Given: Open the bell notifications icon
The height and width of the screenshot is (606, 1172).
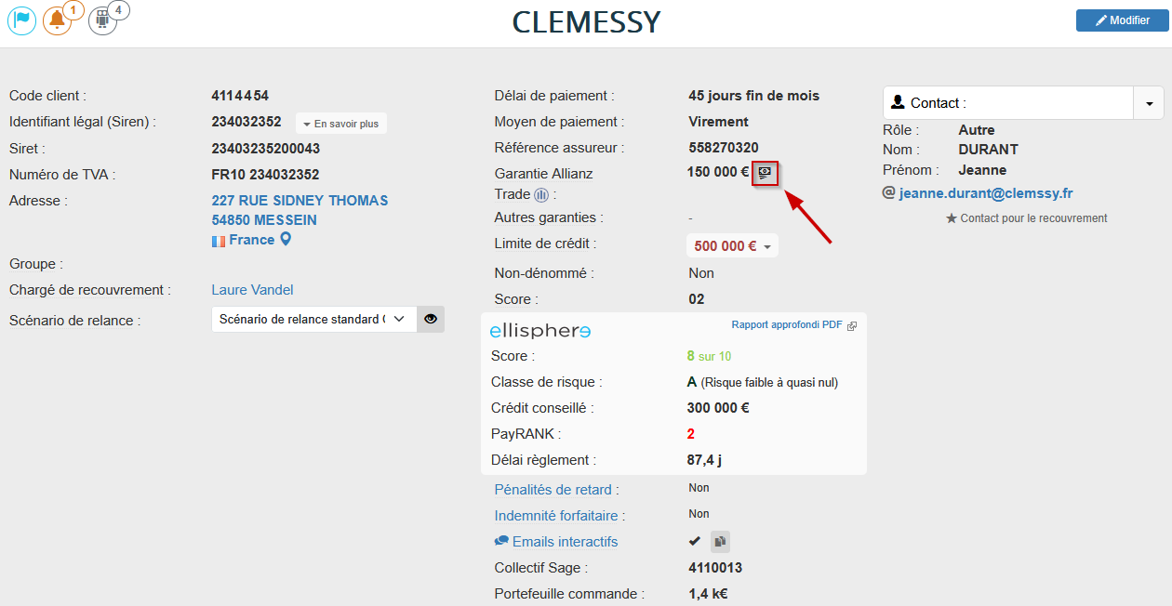Looking at the screenshot, I should (57, 20).
